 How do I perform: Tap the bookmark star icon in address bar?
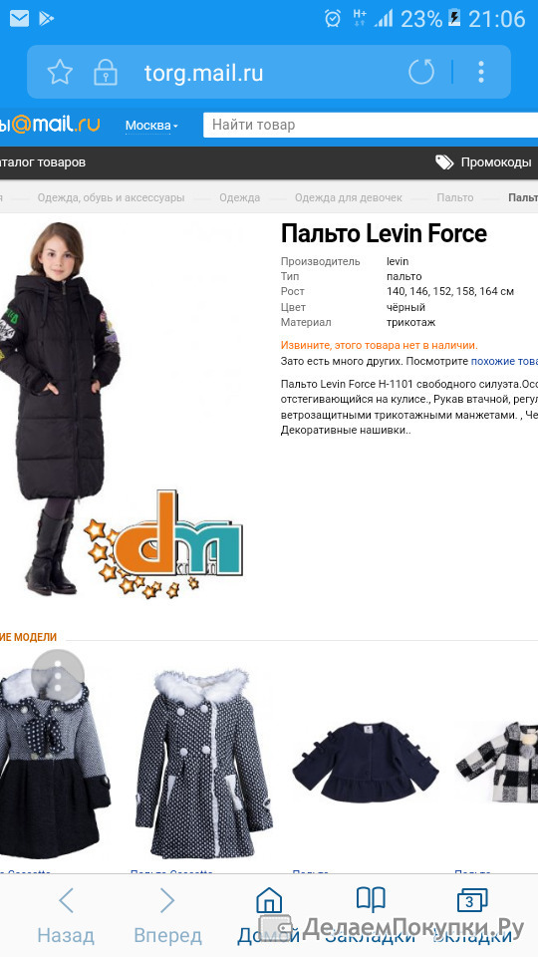click(60, 73)
